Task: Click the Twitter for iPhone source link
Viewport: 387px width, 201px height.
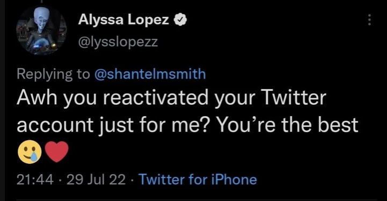Action: pos(198,180)
